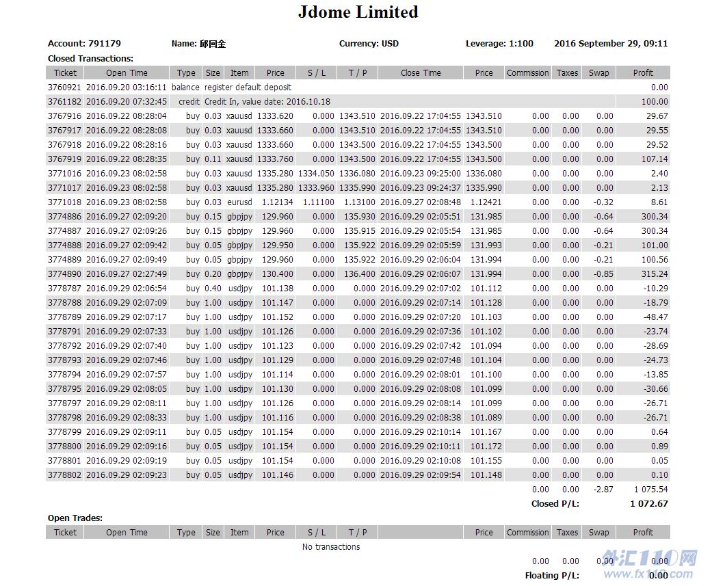Click S/L value 1334.050 on ticket 3771016
The width and height of the screenshot is (712, 586).
click(x=316, y=174)
